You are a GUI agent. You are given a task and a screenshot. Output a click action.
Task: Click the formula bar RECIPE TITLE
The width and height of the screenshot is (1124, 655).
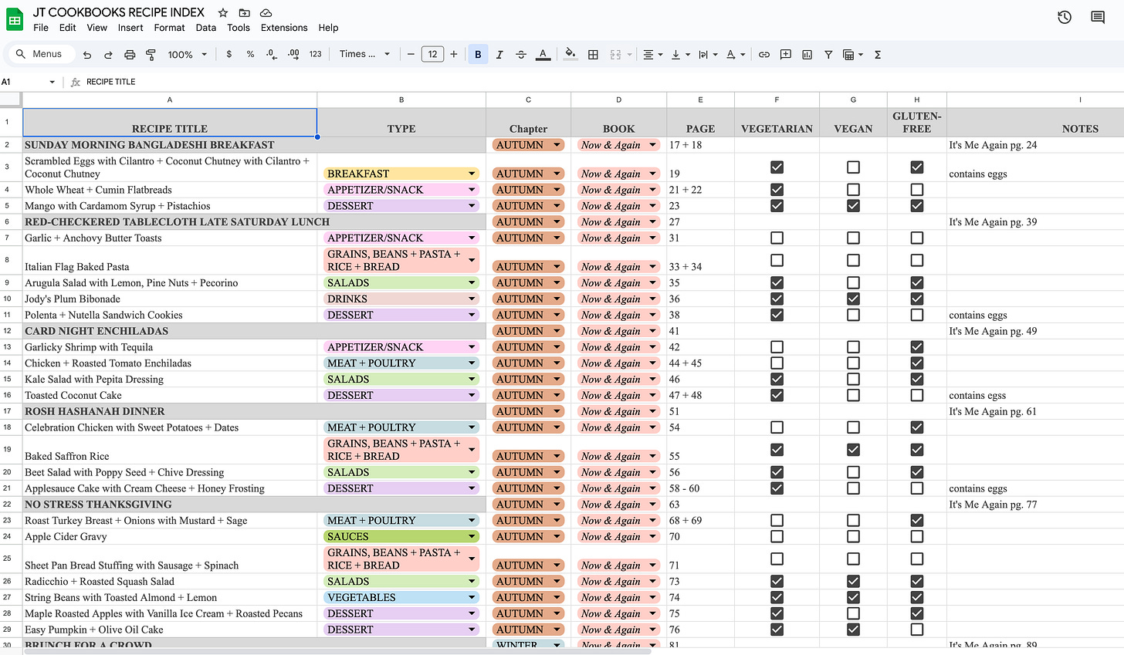(x=110, y=82)
